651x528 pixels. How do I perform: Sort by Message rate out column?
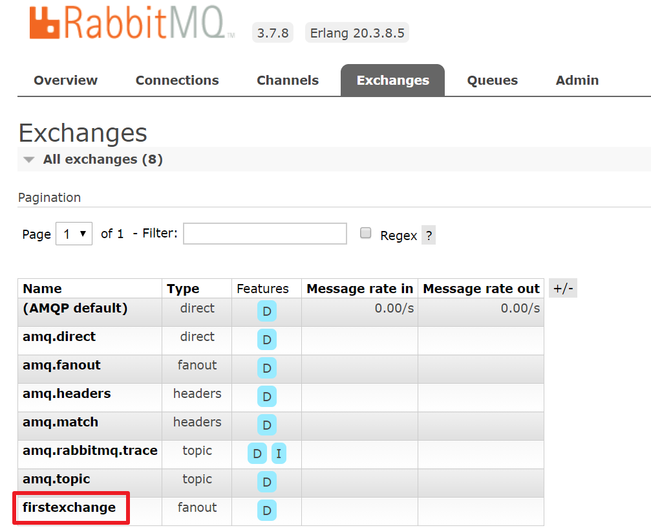481,289
